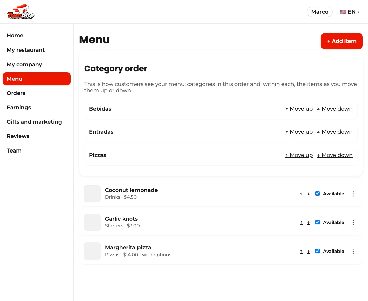Click the US flag language icon
Viewport: 368px width, 301px height.
pos(343,12)
